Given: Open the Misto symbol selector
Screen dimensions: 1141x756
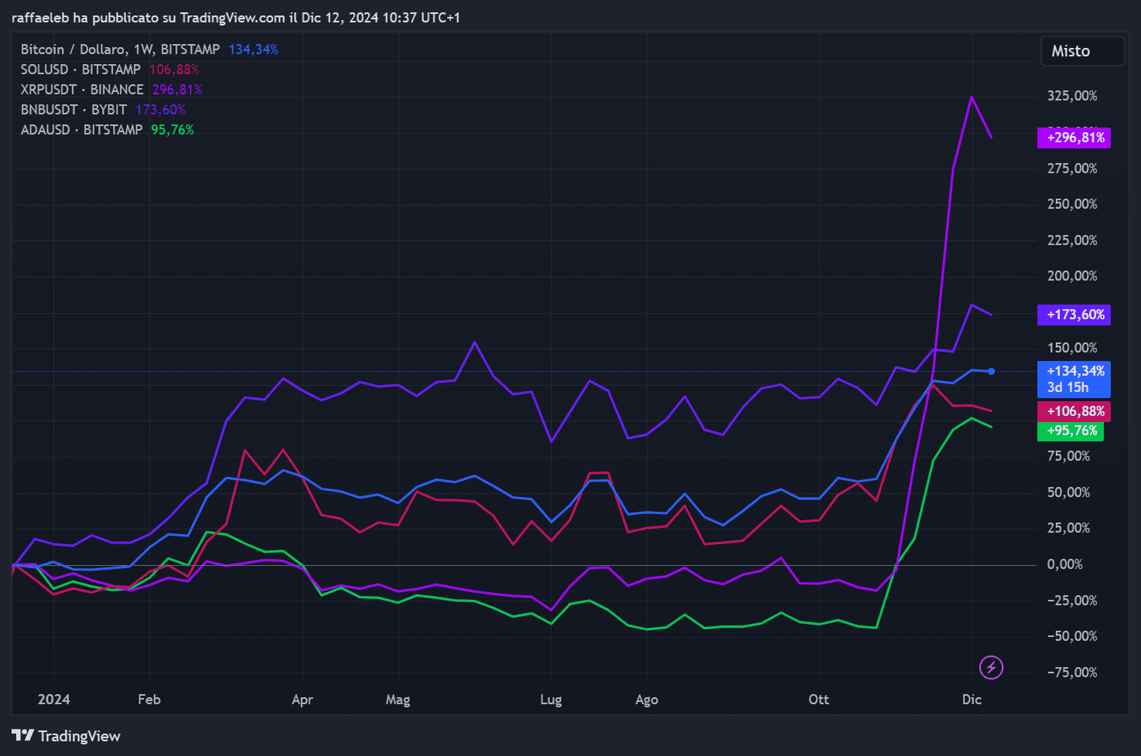Looking at the screenshot, I should click(x=1082, y=50).
